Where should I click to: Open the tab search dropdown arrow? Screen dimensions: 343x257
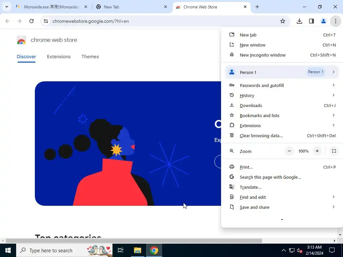(x=7, y=7)
